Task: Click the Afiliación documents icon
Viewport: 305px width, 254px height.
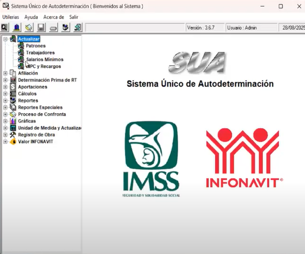Action: (13, 73)
